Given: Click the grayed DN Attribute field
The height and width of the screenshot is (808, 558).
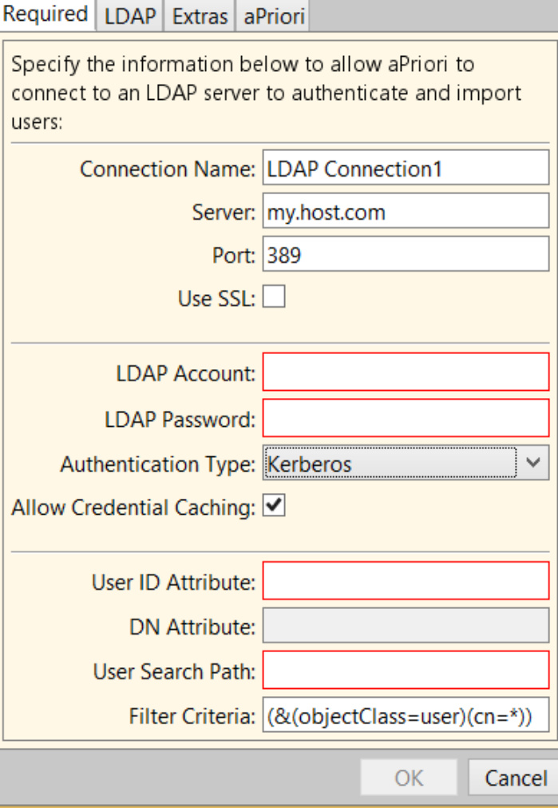Looking at the screenshot, I should click(x=406, y=627).
